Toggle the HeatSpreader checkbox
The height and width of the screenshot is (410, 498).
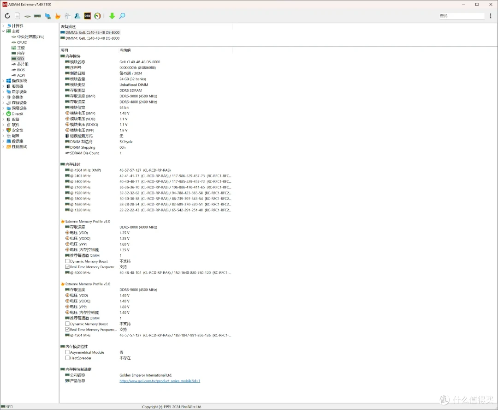[67, 358]
